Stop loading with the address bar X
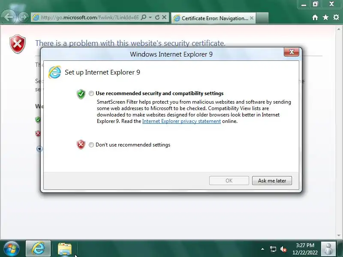Image resolution: width=343 pixels, height=257 pixels. pyautogui.click(x=164, y=17)
